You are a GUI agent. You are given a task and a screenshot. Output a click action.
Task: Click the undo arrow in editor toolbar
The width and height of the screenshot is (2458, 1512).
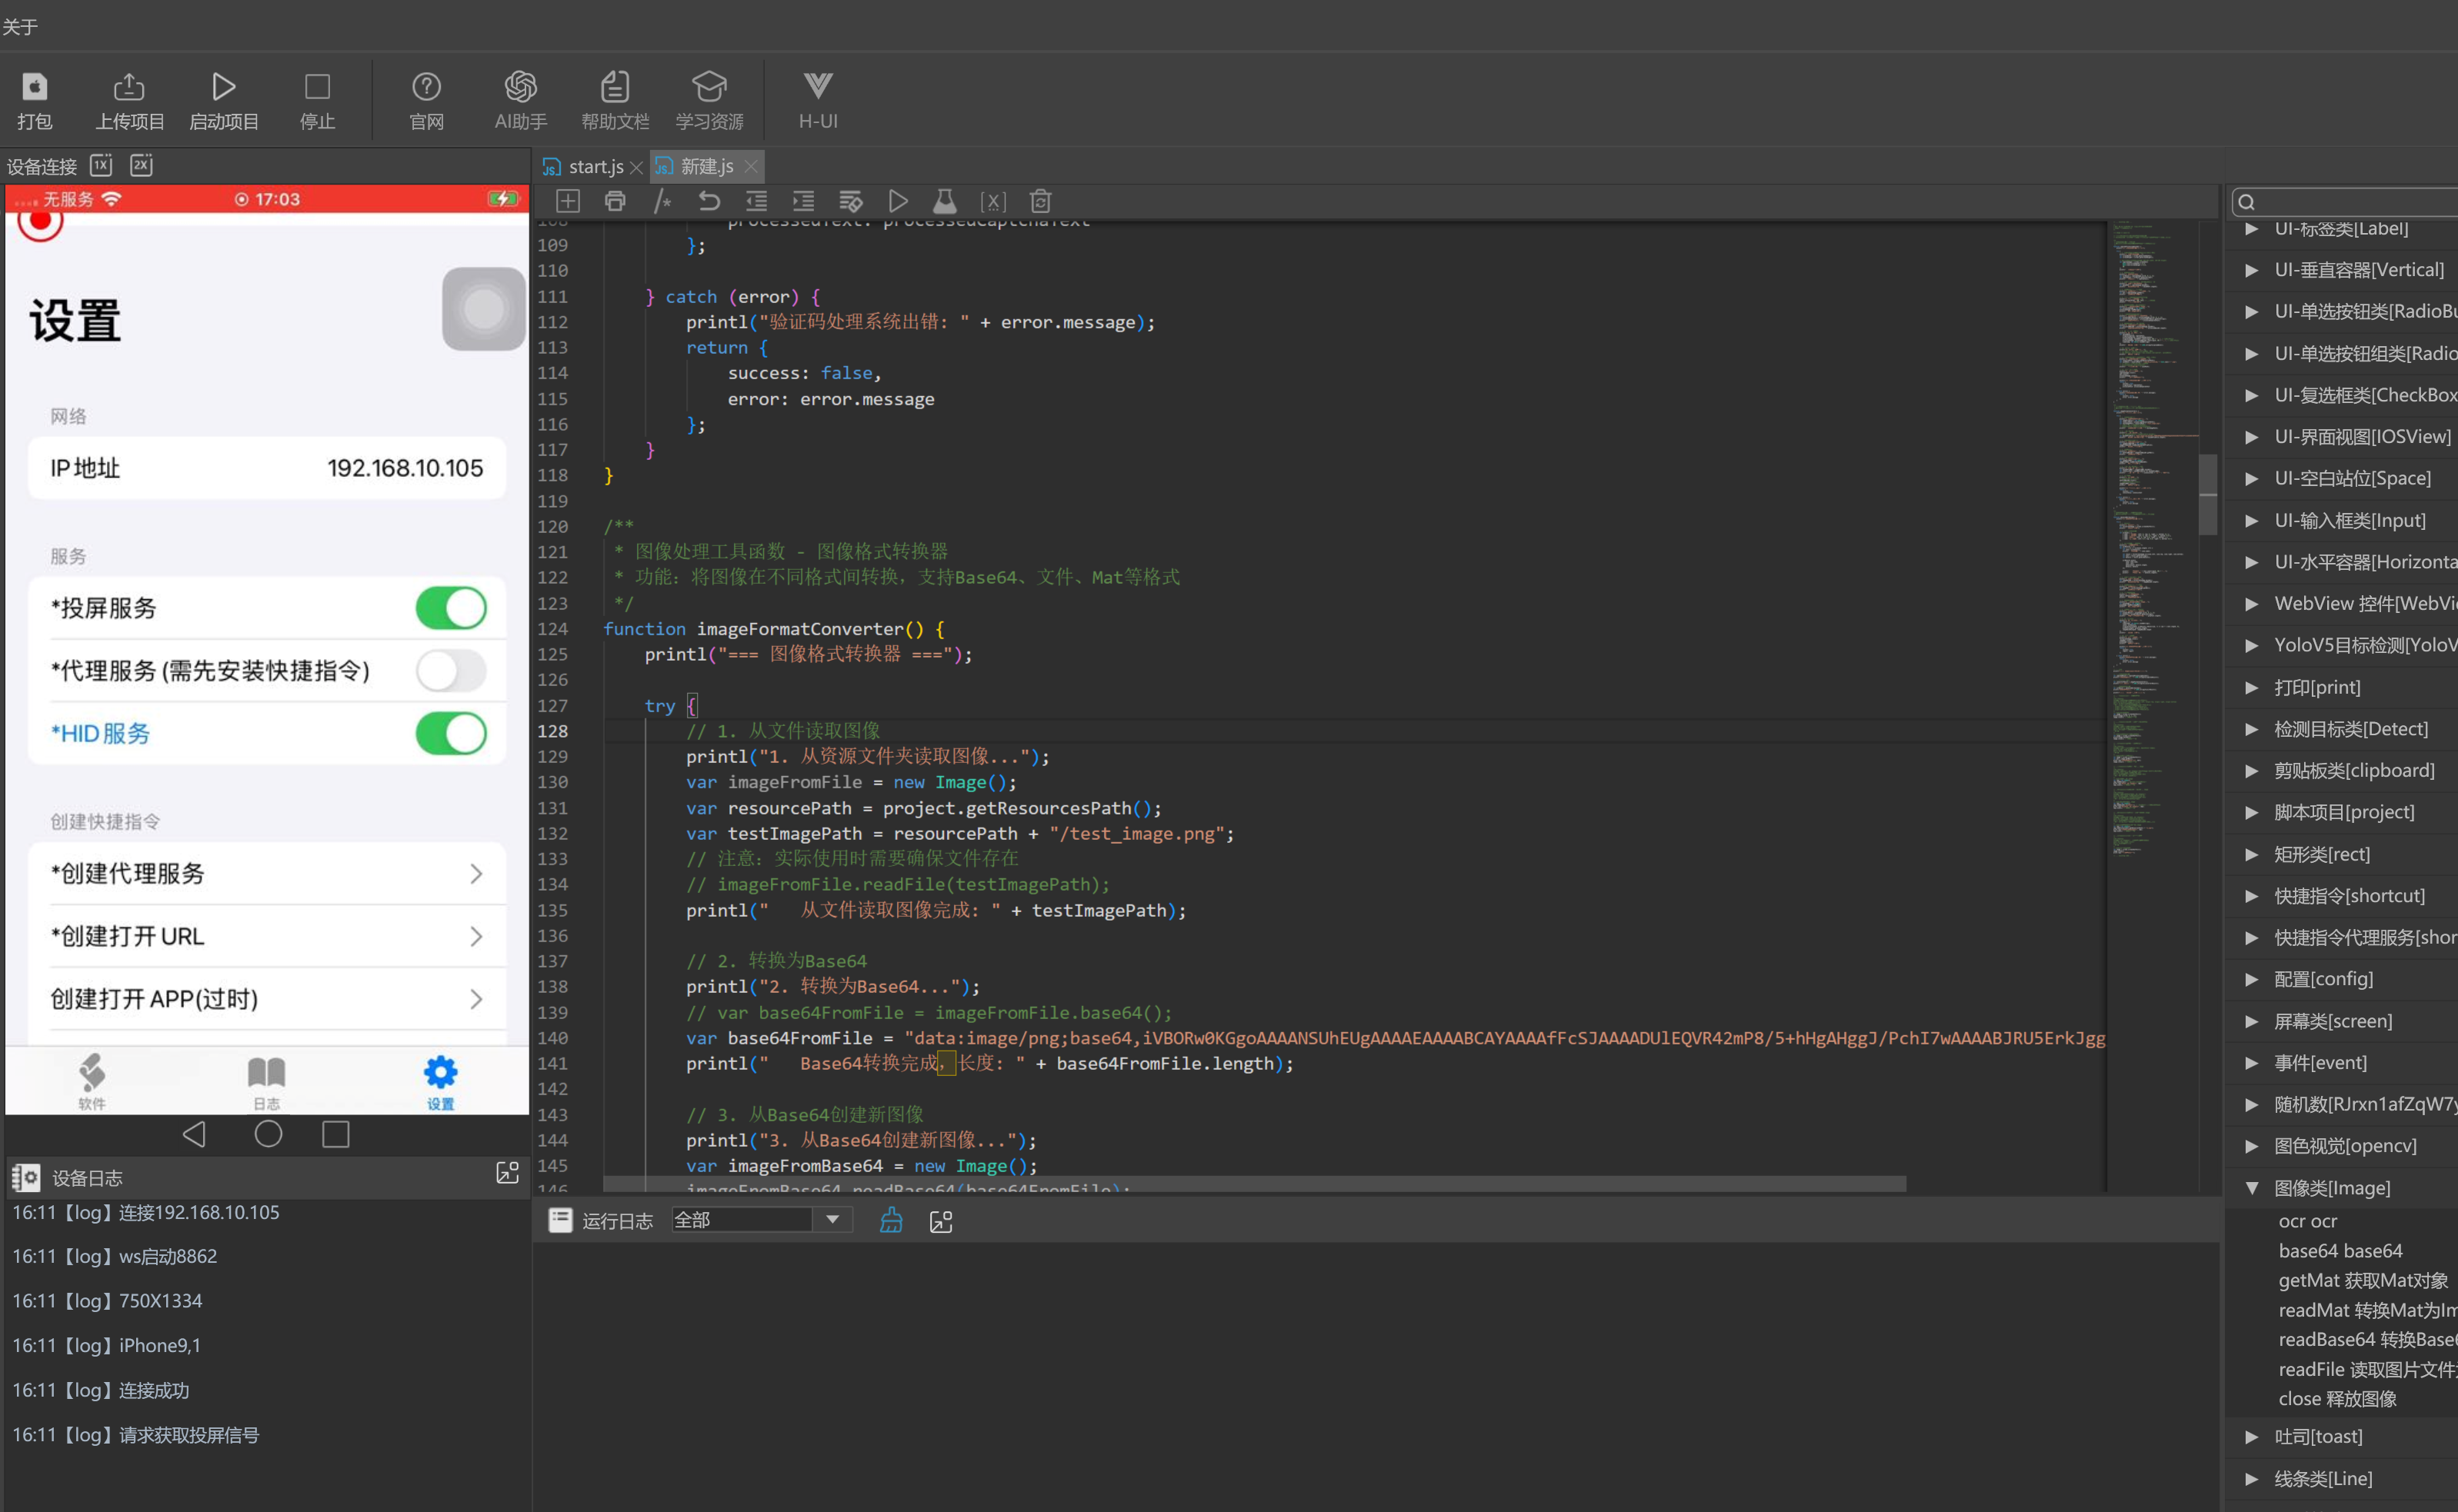(709, 201)
